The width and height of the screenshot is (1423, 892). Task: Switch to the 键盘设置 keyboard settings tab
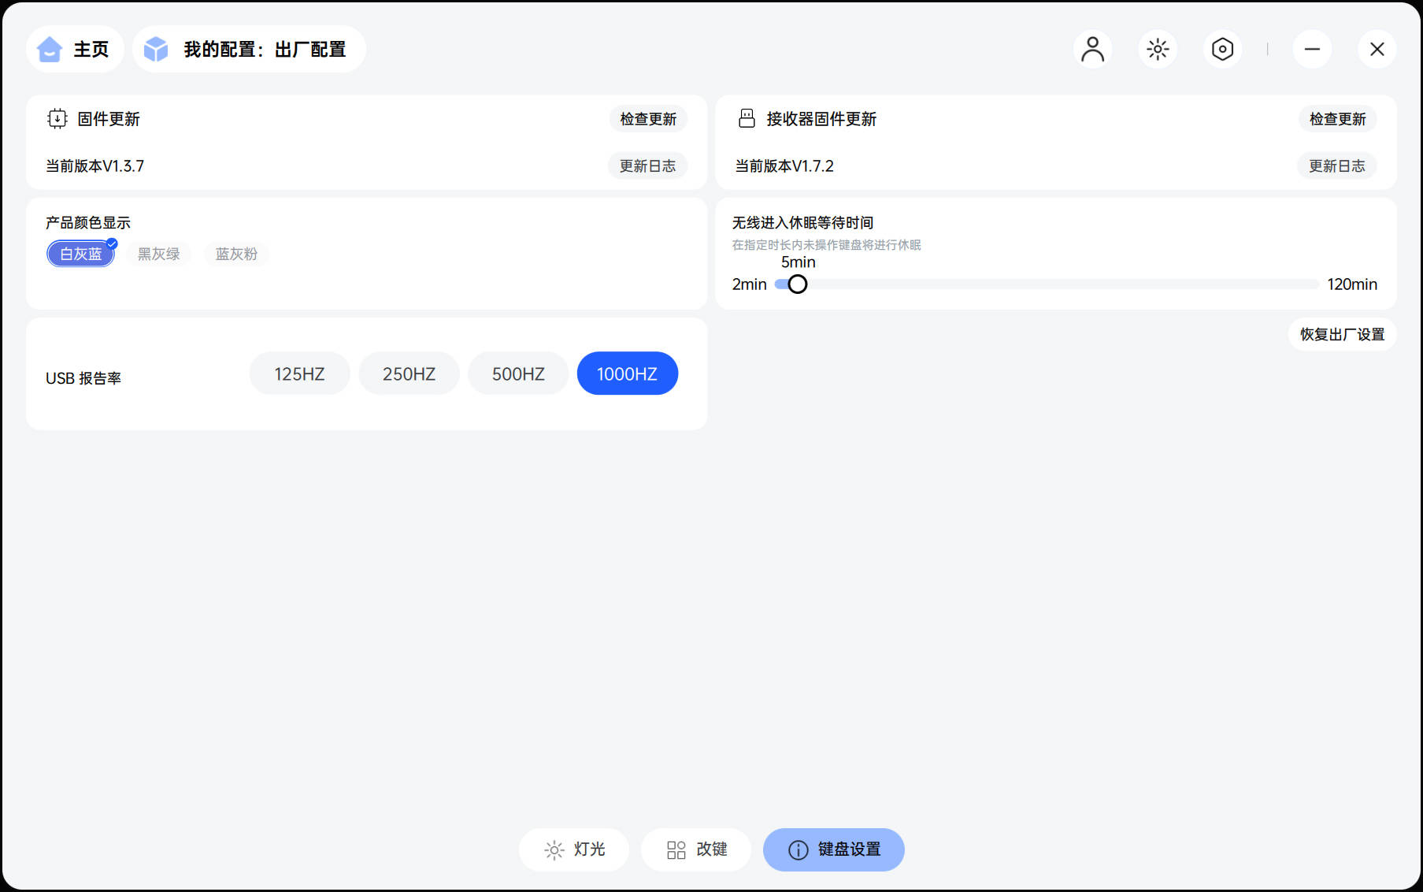point(833,849)
